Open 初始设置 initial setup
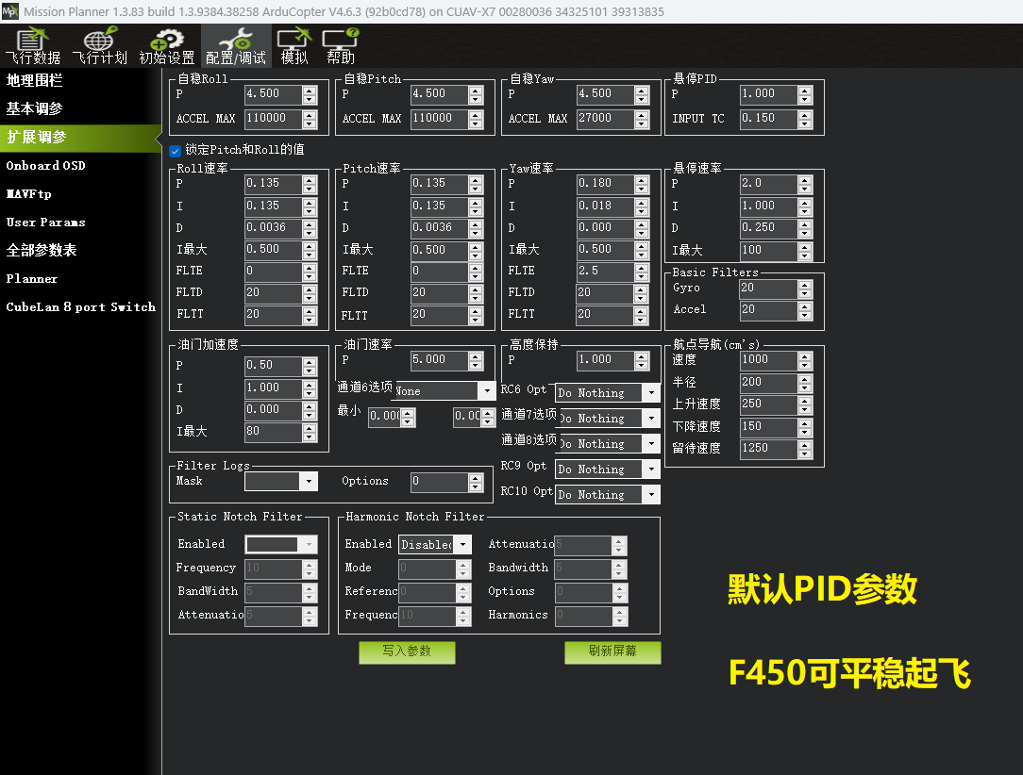 (x=167, y=46)
